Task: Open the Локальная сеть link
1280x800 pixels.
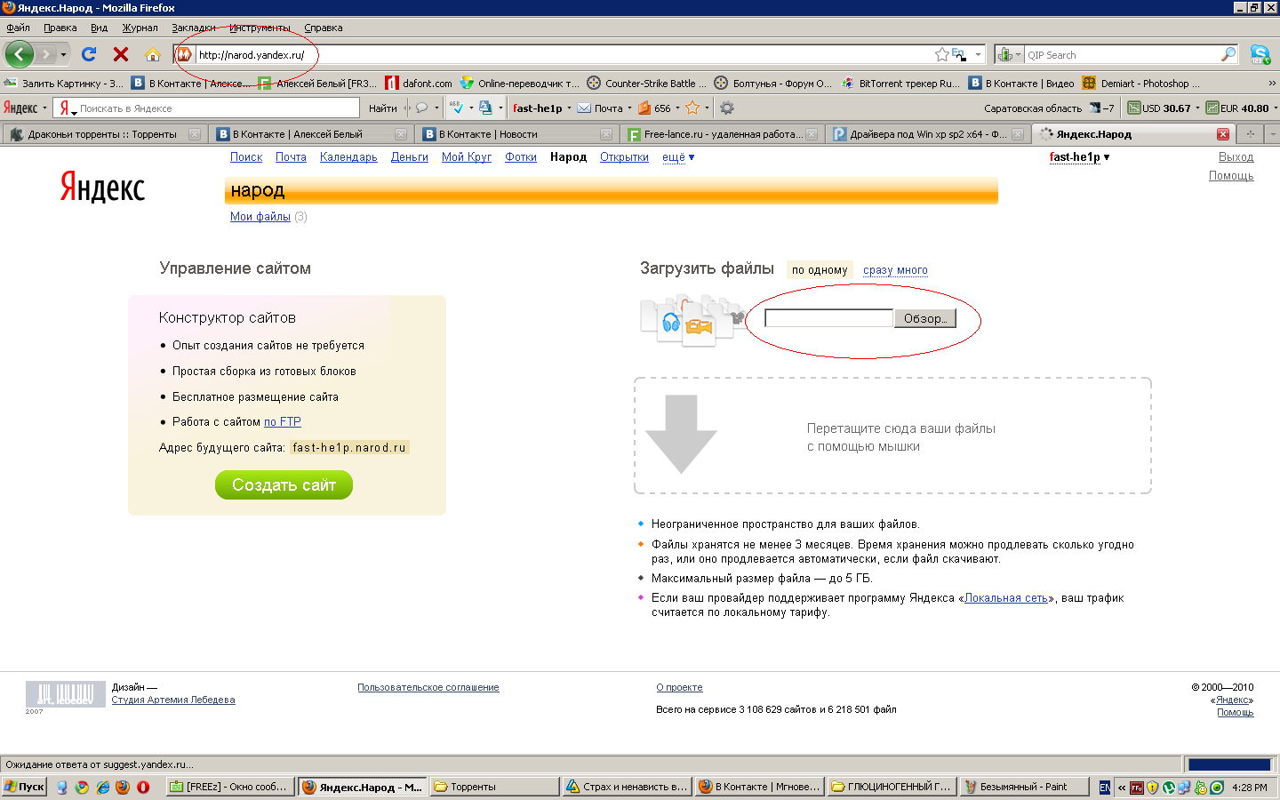Action: point(1006,598)
